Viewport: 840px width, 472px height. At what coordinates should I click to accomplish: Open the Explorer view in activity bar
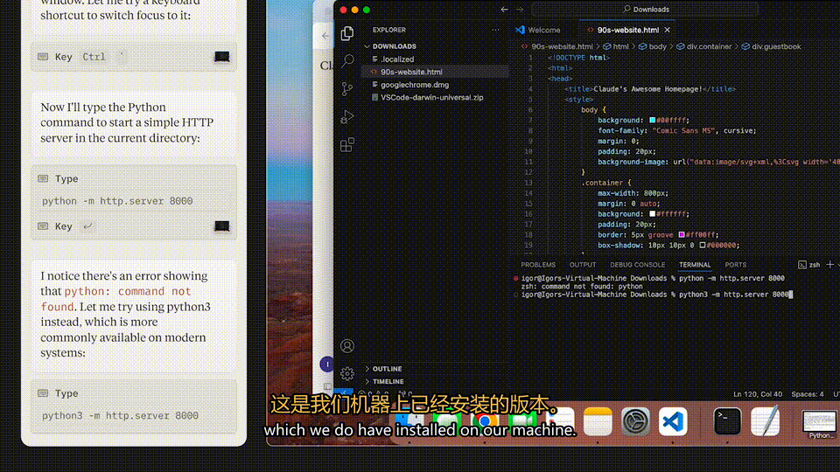(347, 33)
